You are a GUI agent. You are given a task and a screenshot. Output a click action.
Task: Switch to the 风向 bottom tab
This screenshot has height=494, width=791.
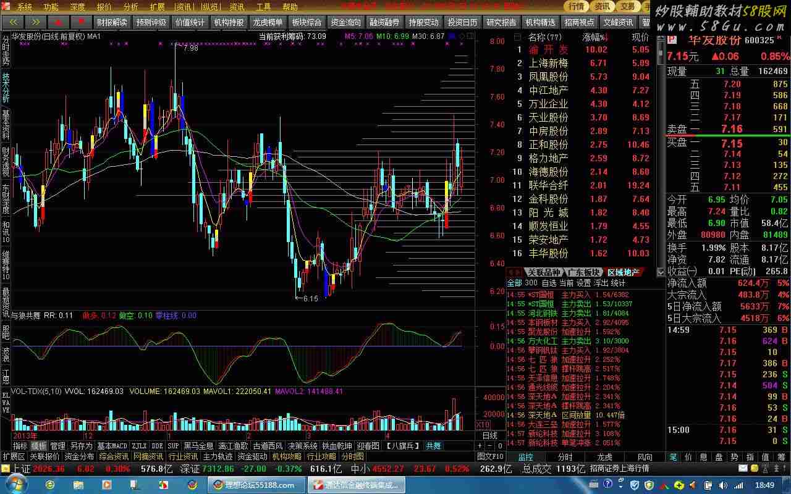[645, 457]
